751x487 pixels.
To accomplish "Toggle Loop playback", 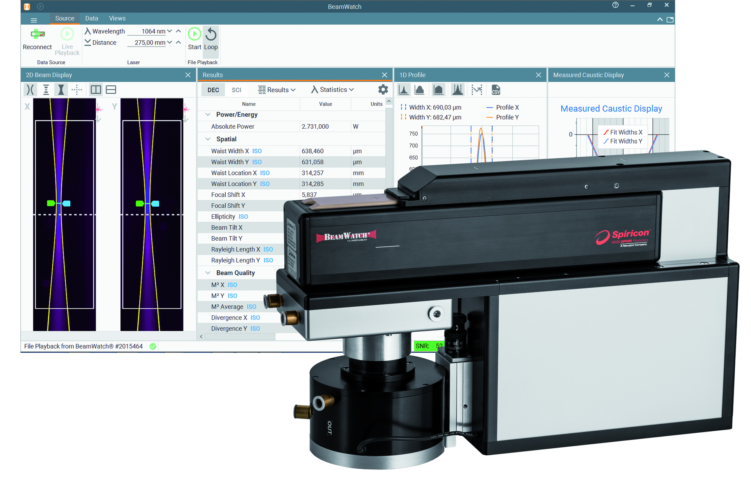I will coord(211,34).
